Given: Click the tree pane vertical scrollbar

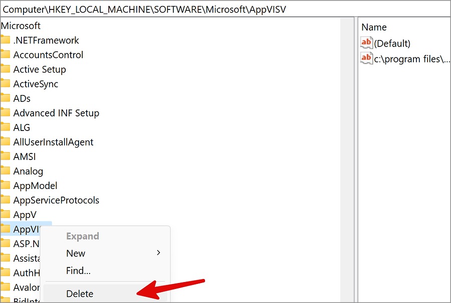Looking at the screenshot, I should tap(347, 159).
